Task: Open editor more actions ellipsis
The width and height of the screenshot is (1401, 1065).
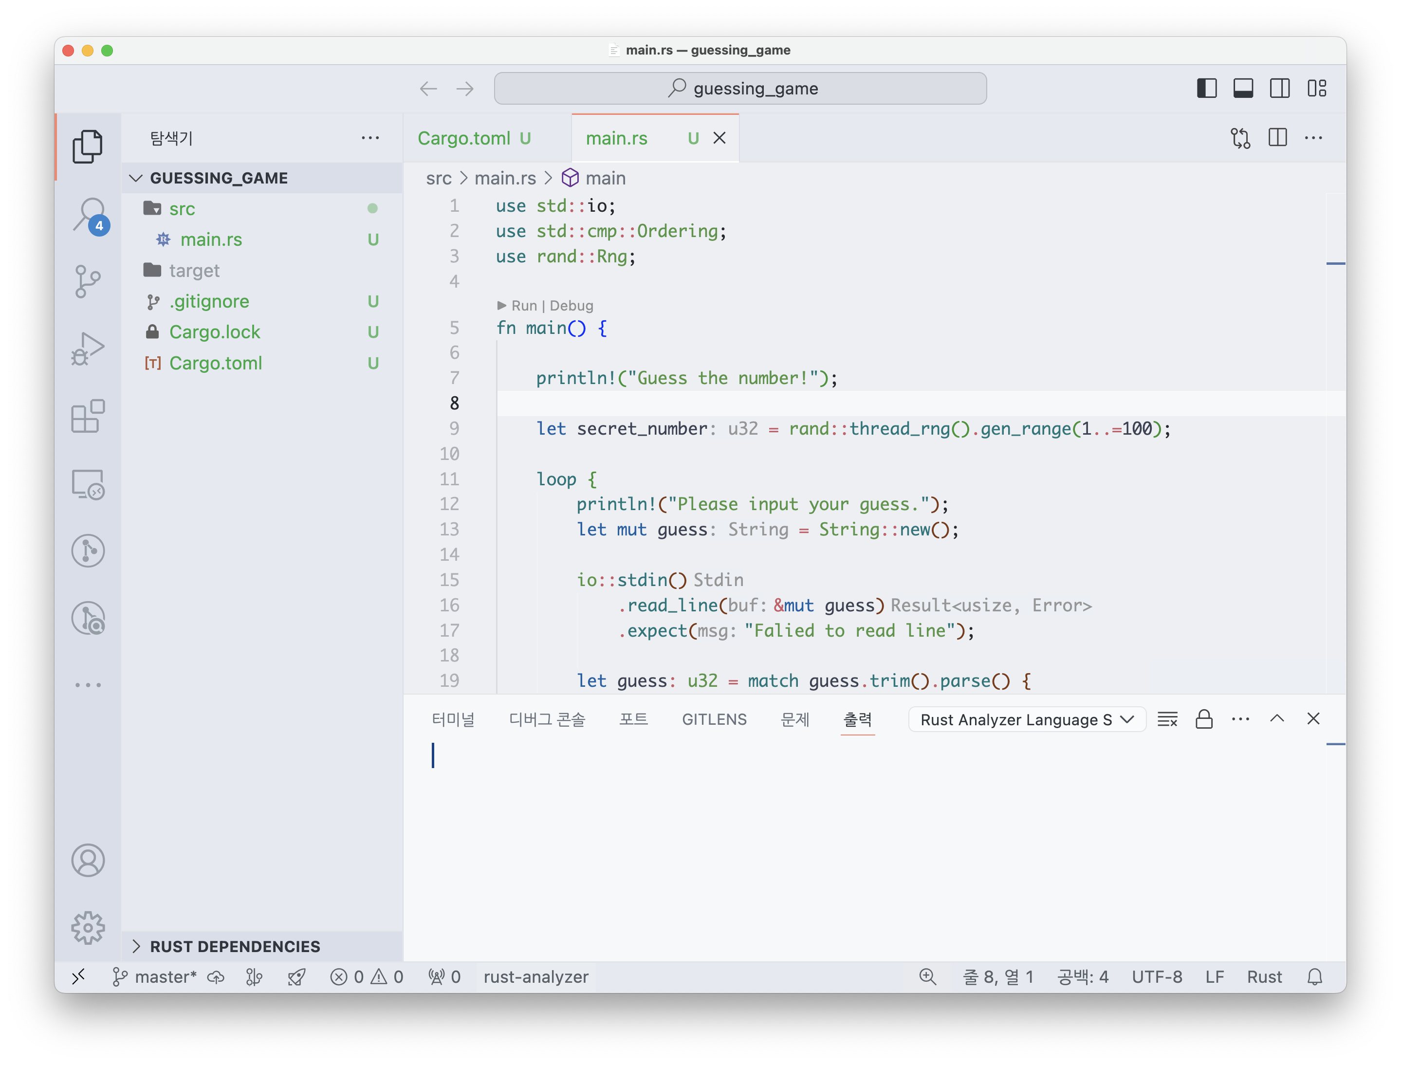Action: tap(1313, 138)
